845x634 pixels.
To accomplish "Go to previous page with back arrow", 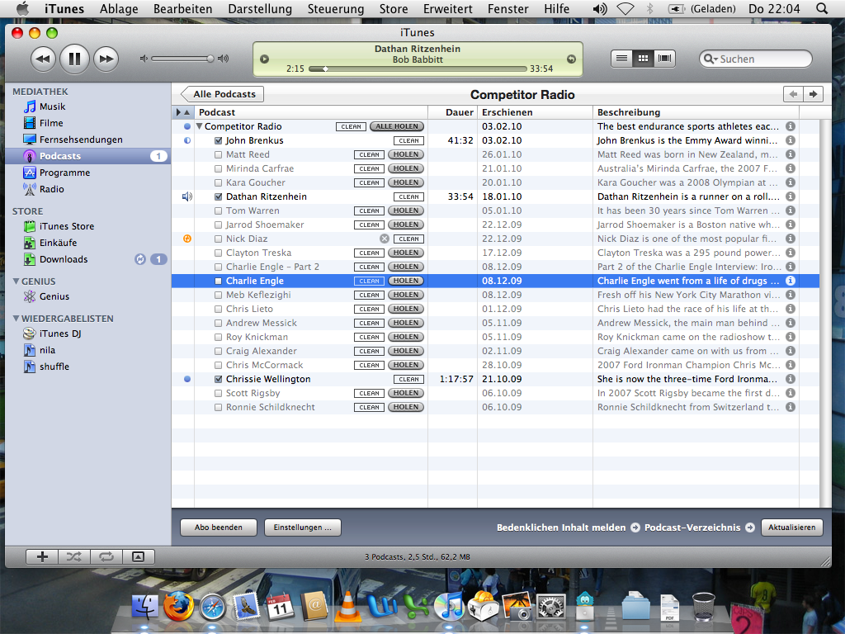I will (x=793, y=94).
